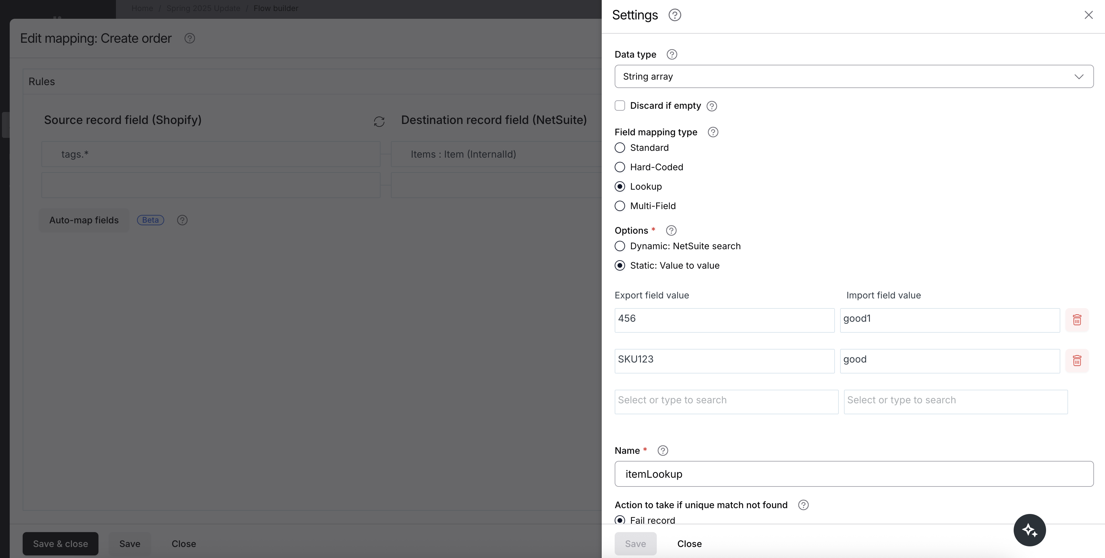1105x558 pixels.
Task: Enable the Discard if empty checkbox
Action: point(620,106)
